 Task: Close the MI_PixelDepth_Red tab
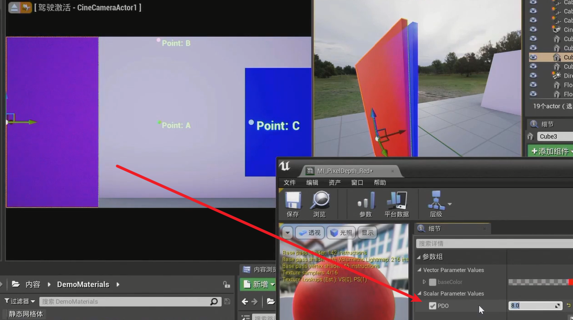point(392,171)
